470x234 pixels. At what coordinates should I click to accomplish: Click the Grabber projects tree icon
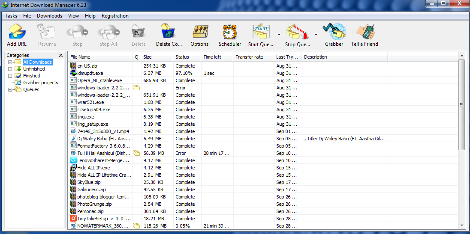[x=18, y=83]
